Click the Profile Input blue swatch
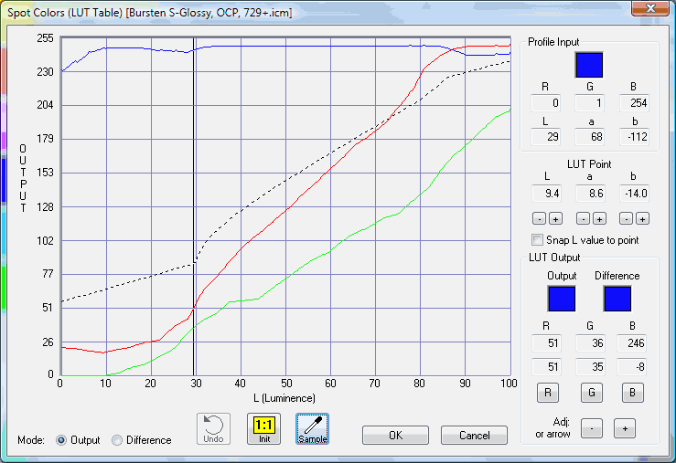The image size is (676, 463). (x=589, y=65)
